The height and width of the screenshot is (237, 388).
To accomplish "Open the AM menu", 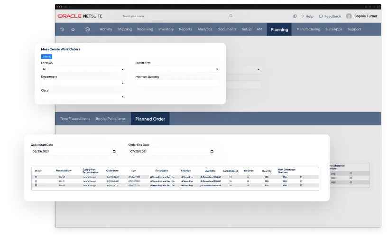I will (x=259, y=29).
